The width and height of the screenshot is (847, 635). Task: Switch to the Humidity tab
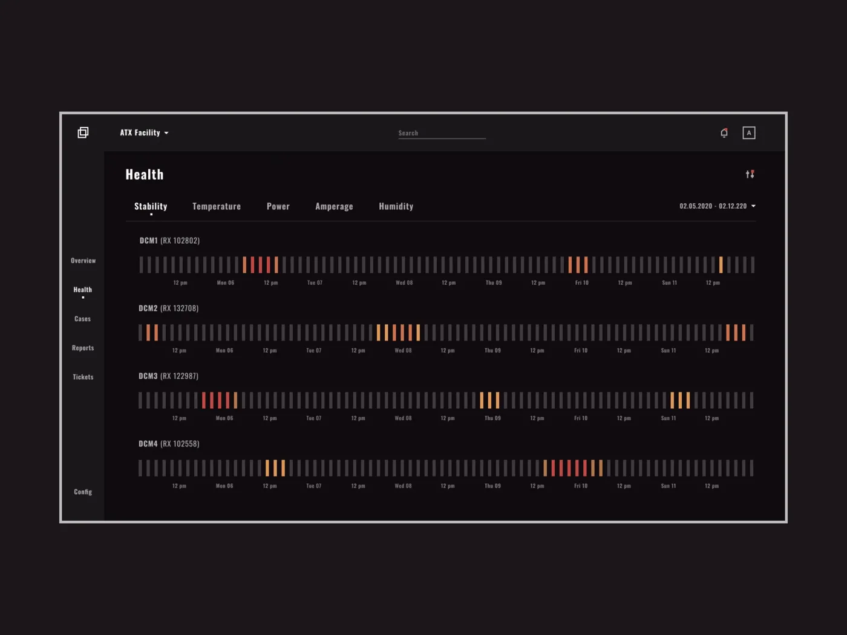pyautogui.click(x=396, y=206)
